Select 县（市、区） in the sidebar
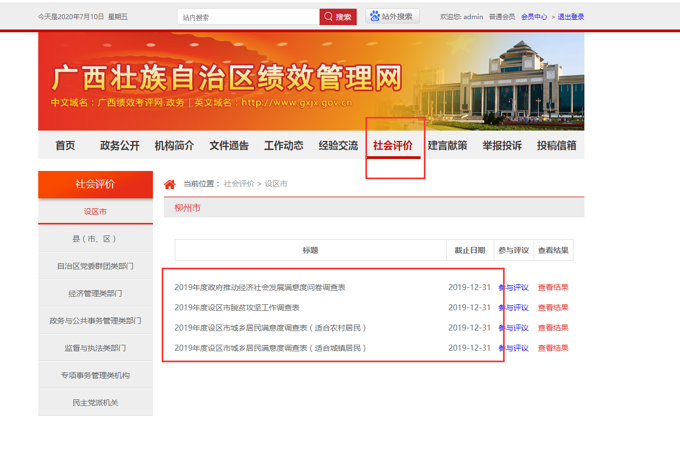The height and width of the screenshot is (454, 680). pyautogui.click(x=96, y=239)
